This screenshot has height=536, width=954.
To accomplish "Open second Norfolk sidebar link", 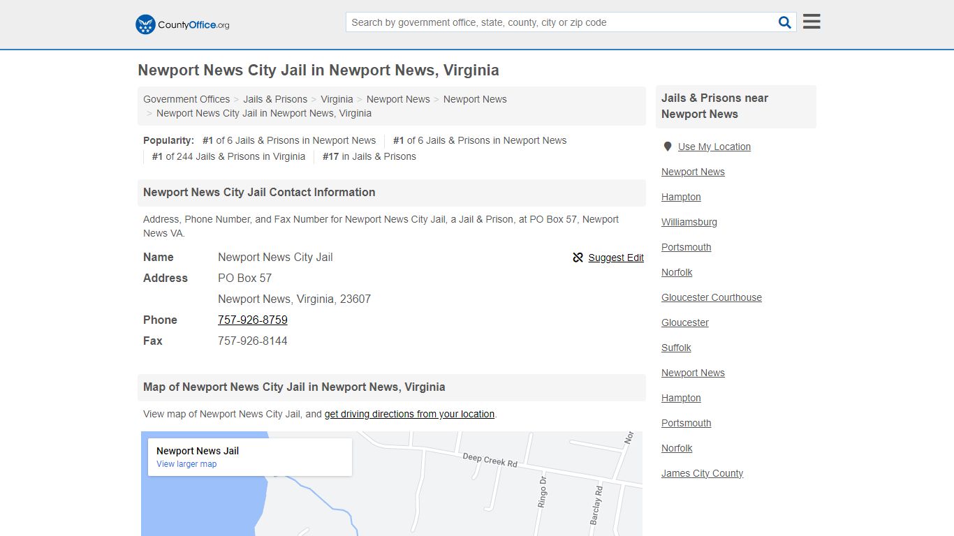I will [x=677, y=448].
